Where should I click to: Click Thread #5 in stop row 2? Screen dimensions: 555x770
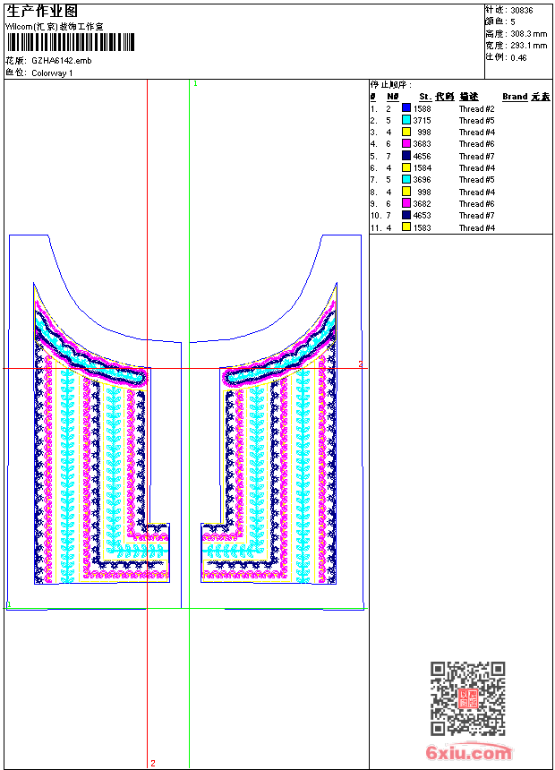click(477, 121)
